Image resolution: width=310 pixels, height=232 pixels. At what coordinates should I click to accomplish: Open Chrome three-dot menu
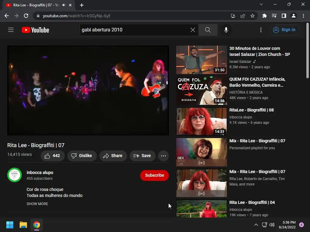pos(303,16)
